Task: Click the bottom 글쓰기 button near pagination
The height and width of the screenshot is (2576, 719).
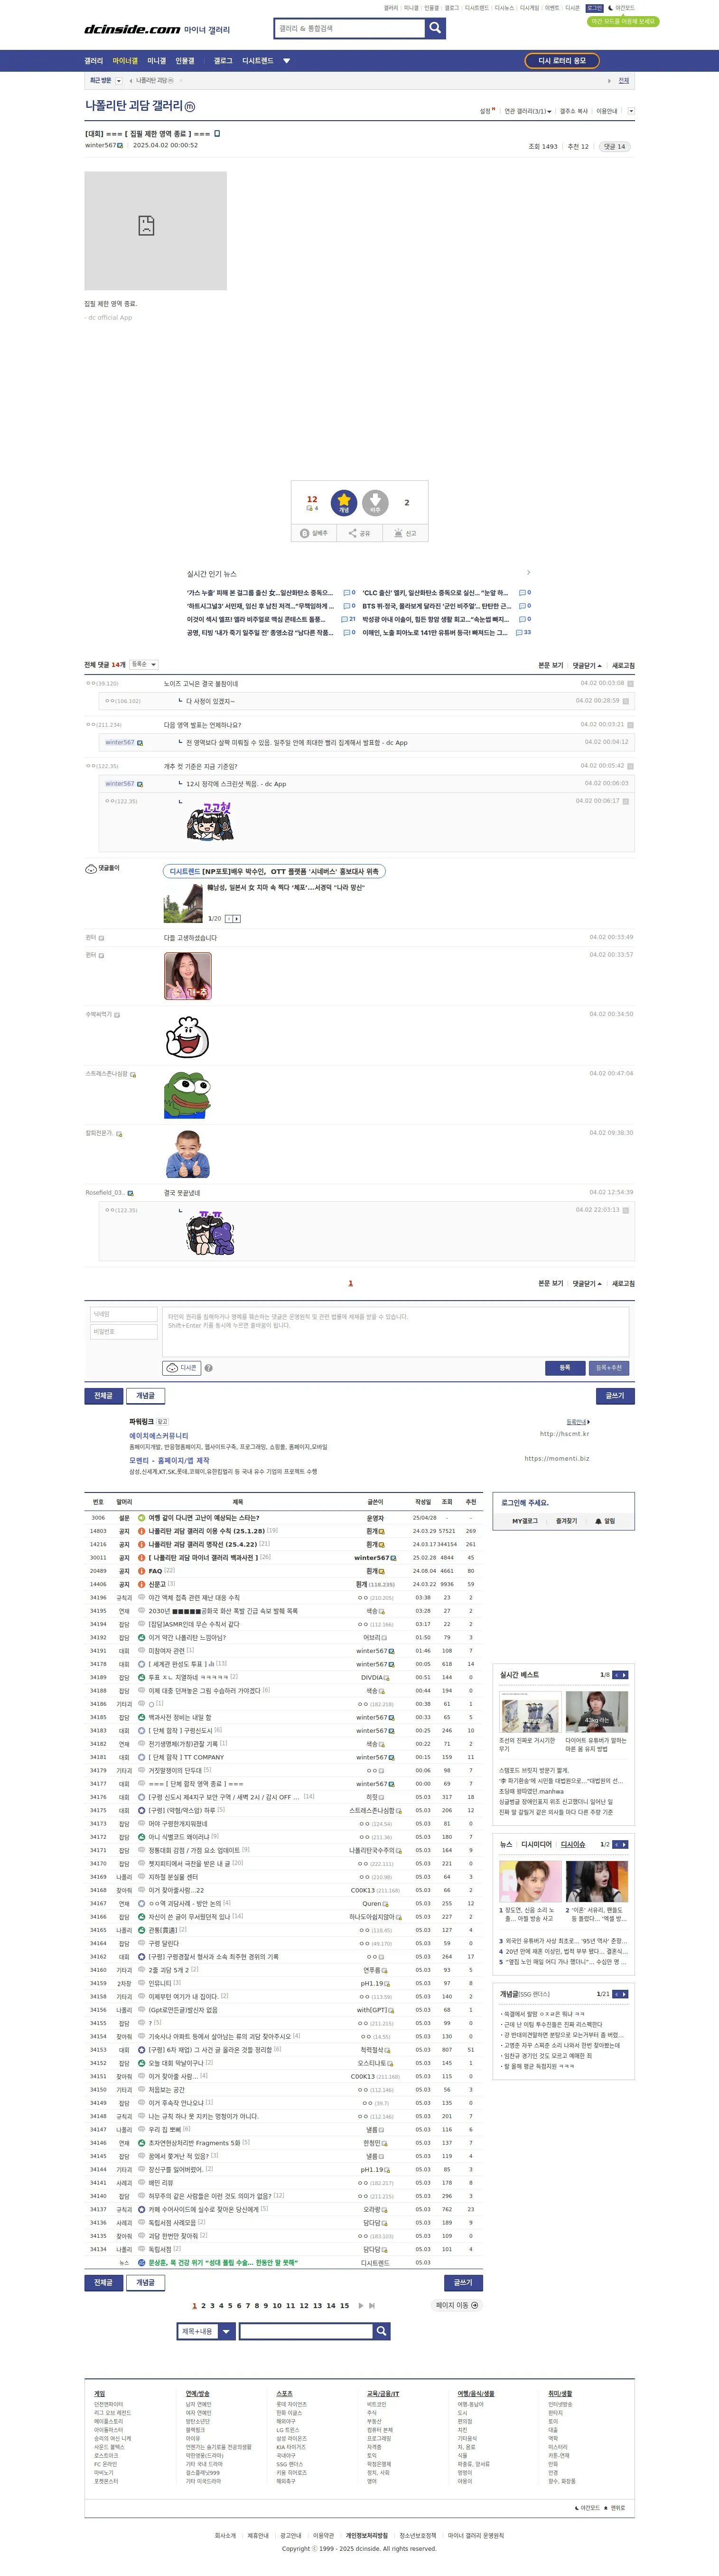Action: [x=463, y=2282]
